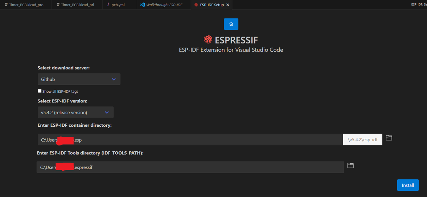Enable Show all ESP-IDF tags checkbox

click(40, 91)
